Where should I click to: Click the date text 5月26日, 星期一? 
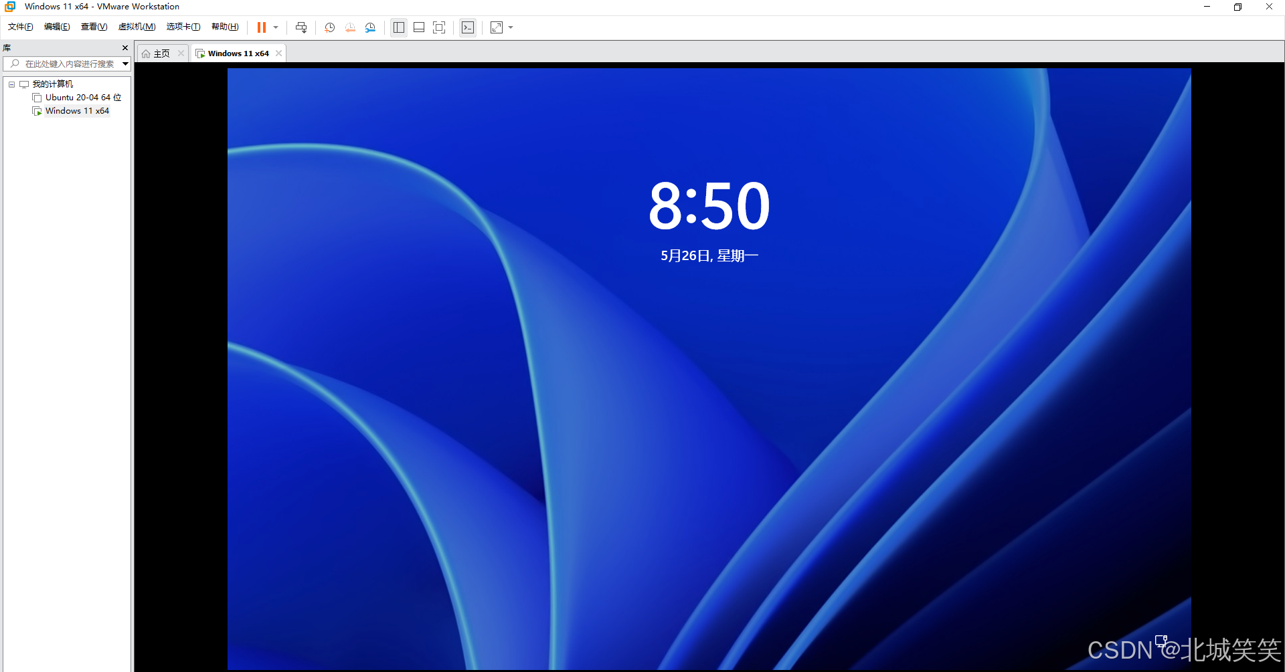(x=709, y=256)
